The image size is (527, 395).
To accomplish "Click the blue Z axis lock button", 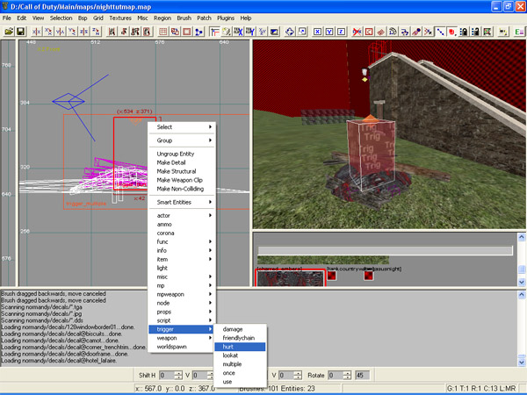I will pyautogui.click(x=341, y=32).
